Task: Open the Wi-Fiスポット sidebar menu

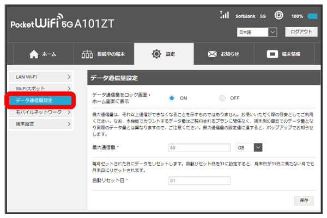Action: coord(40,88)
